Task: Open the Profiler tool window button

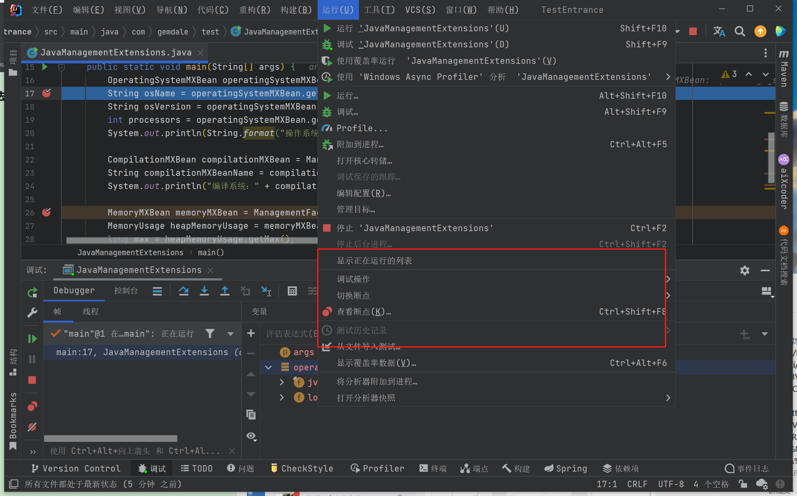Action: pyautogui.click(x=377, y=468)
